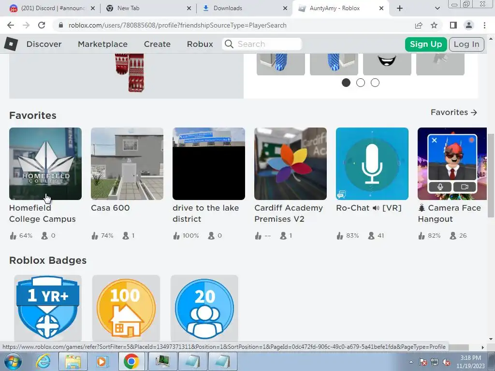Go back using browser back arrow
Viewport: 495px width, 371px height.
coord(11,25)
